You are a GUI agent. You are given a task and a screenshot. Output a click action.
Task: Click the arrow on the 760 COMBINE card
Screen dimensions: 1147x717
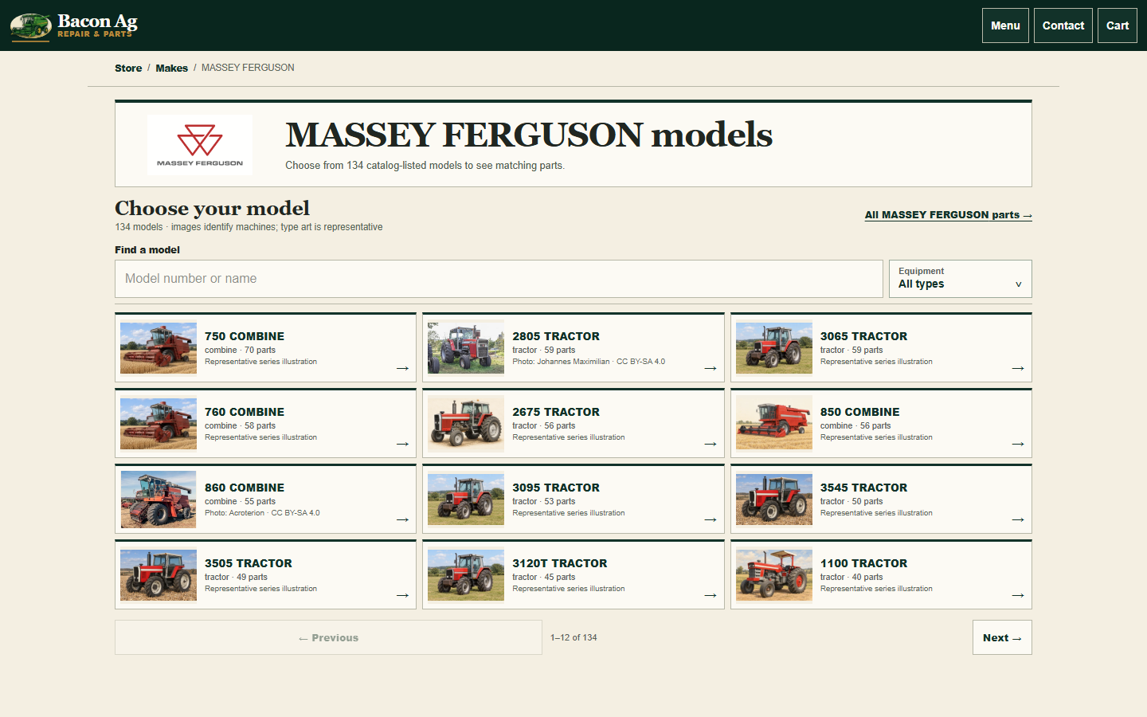(x=402, y=444)
